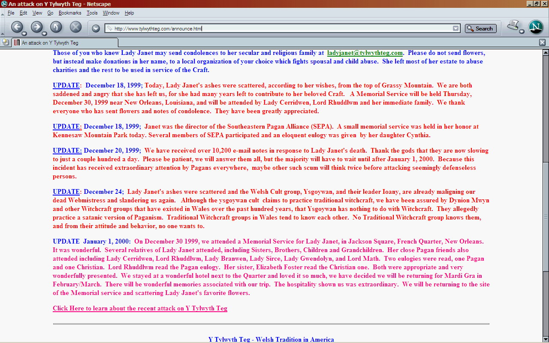549x343 pixels.
Task: Click the UPDATE link about Southeastern Pagan Alliance
Action: [67, 126]
